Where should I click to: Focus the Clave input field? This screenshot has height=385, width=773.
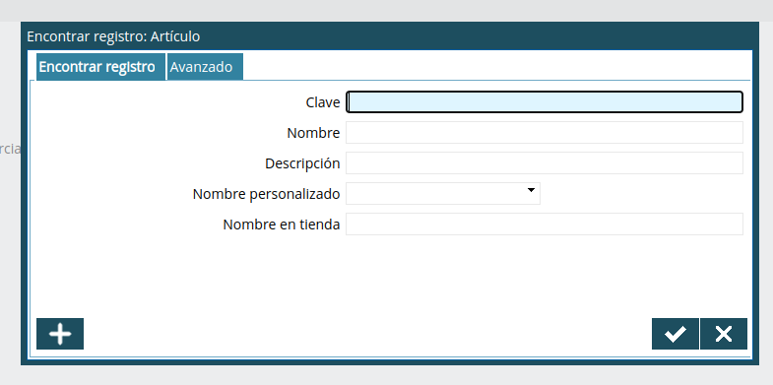pyautogui.click(x=545, y=102)
